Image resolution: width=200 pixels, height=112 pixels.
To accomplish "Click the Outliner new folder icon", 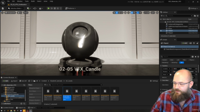I will pos(195,16).
